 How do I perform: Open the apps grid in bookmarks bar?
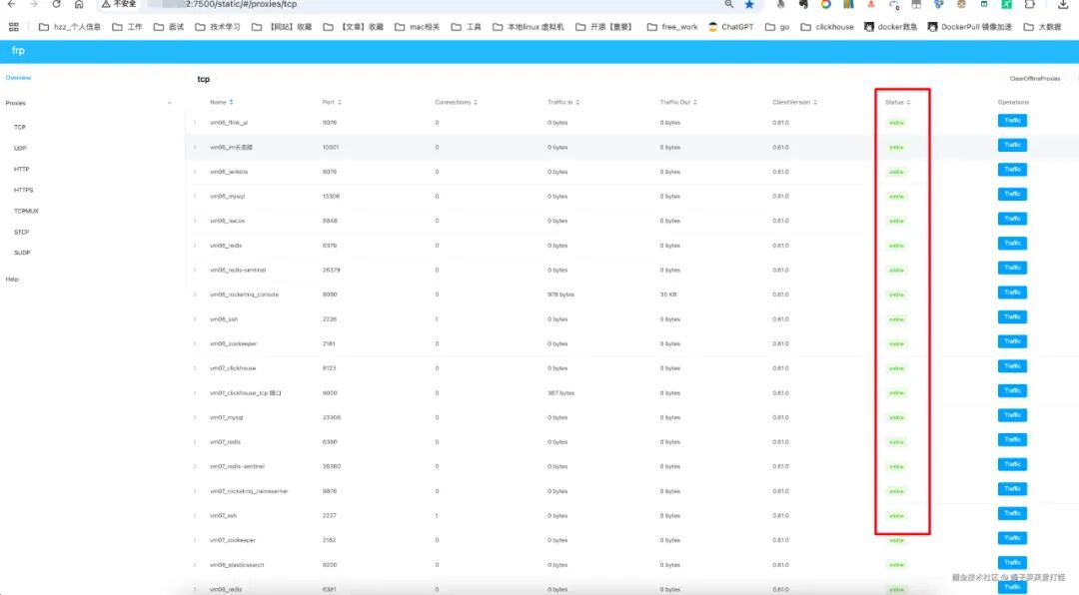click(x=14, y=27)
